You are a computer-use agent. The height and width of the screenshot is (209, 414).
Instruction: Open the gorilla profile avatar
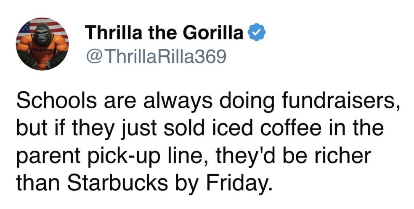click(x=42, y=44)
